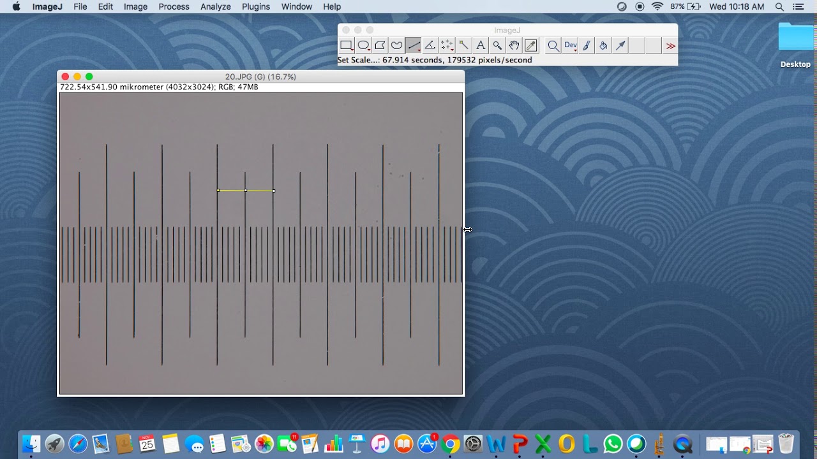The width and height of the screenshot is (817, 459).
Task: Open the ImageJ application menu
Action: pos(47,6)
